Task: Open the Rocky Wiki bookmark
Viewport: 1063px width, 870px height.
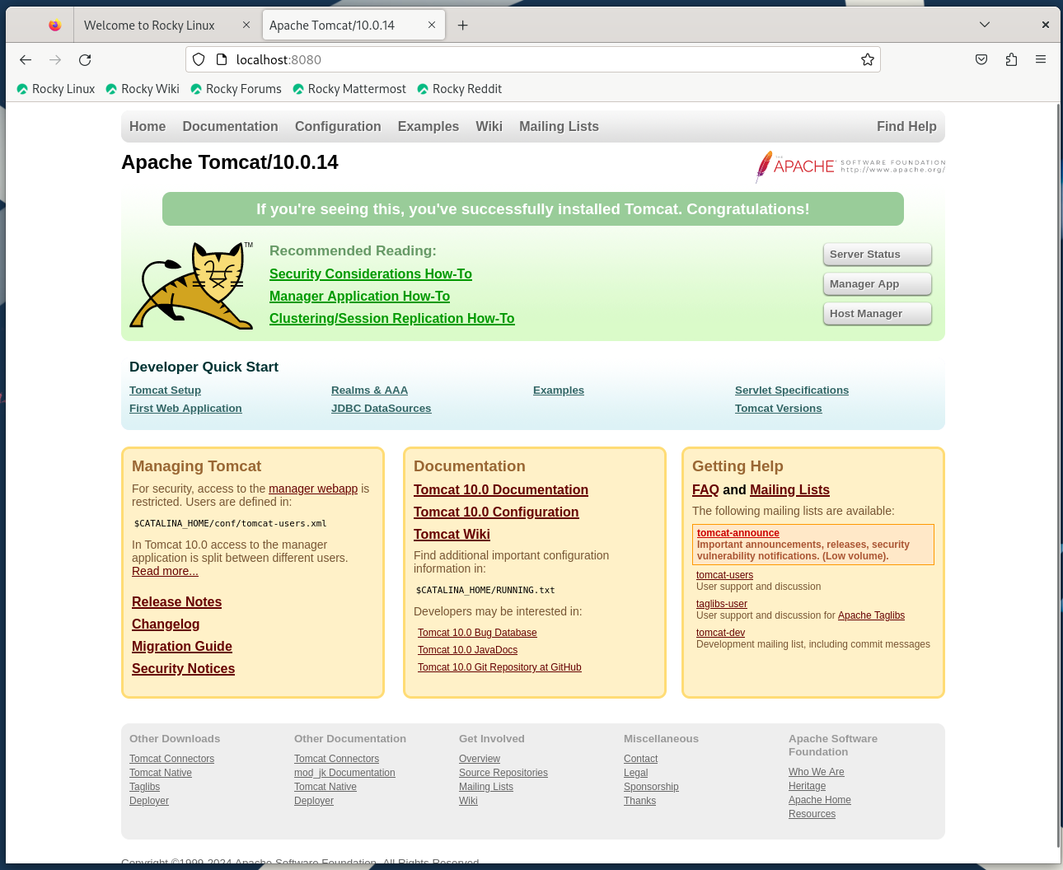Action: coord(143,89)
